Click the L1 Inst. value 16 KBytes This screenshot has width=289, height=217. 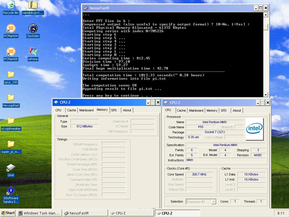click(251, 179)
